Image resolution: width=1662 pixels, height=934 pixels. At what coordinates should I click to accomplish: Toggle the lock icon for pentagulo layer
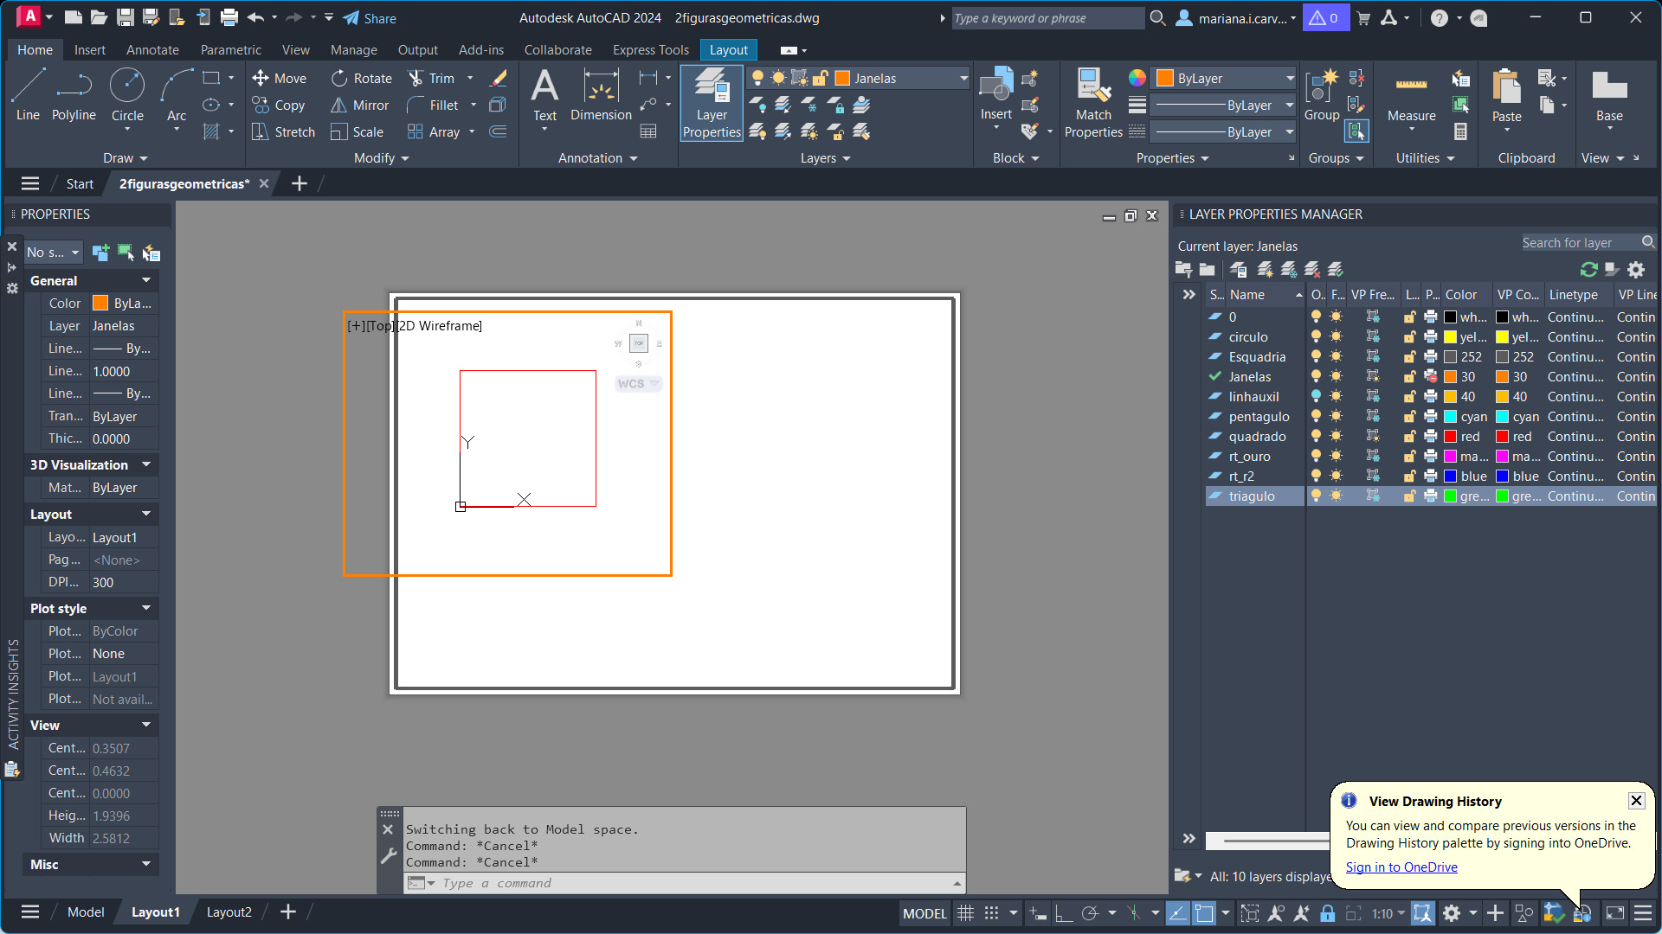click(x=1410, y=417)
